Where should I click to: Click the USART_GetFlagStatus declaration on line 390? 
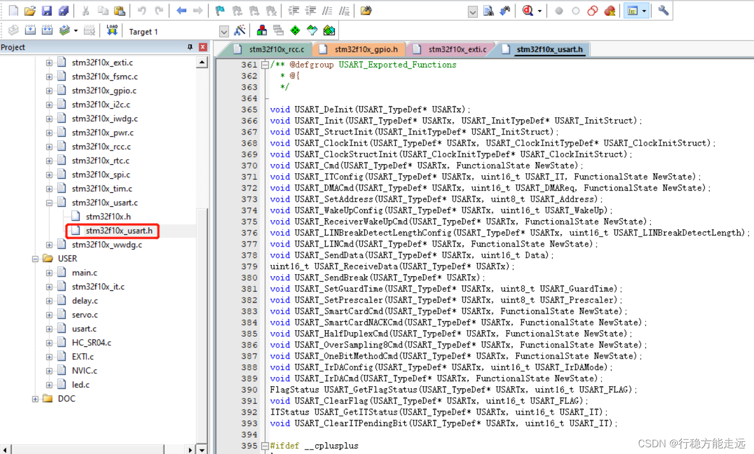(454, 390)
